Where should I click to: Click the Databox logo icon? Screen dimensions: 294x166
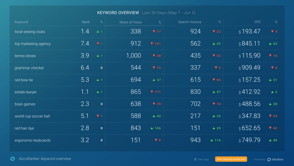tap(269, 159)
